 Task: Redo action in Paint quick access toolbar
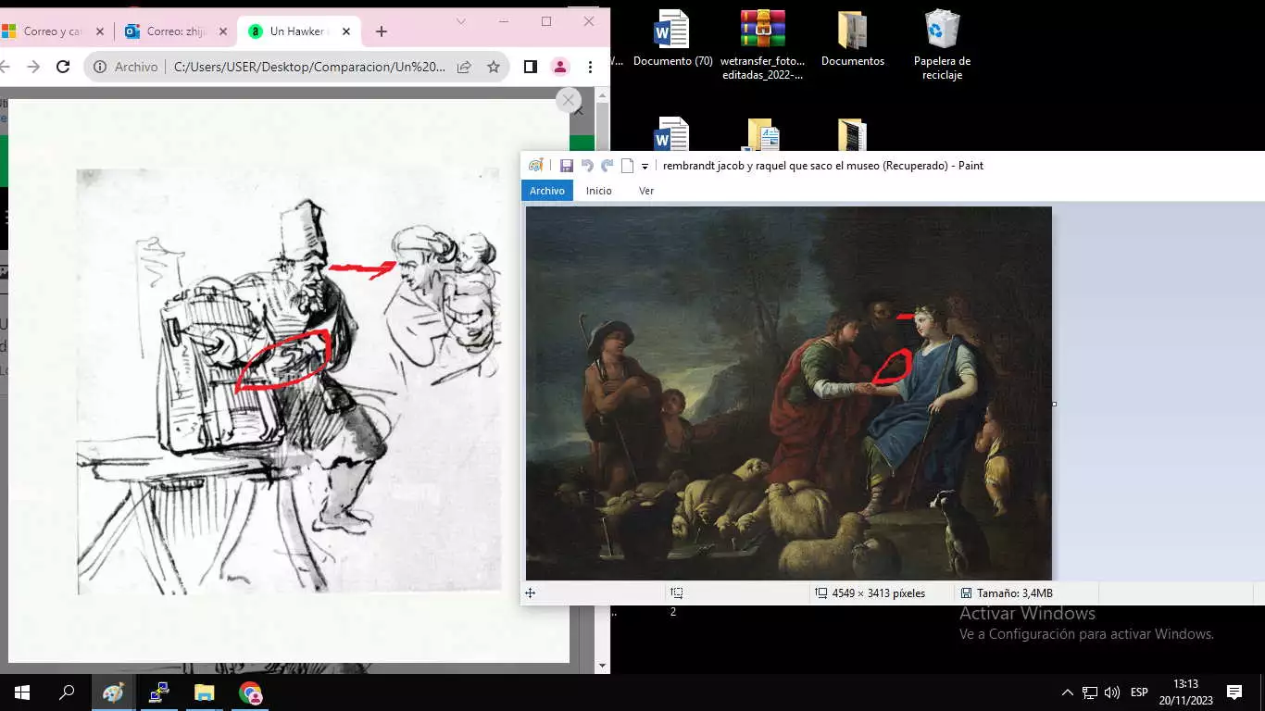[607, 166]
